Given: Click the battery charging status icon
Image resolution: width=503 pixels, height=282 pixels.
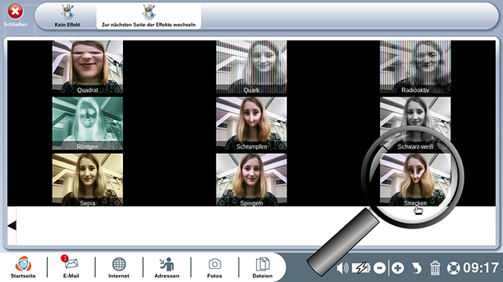Looking at the screenshot, I should coord(361,268).
